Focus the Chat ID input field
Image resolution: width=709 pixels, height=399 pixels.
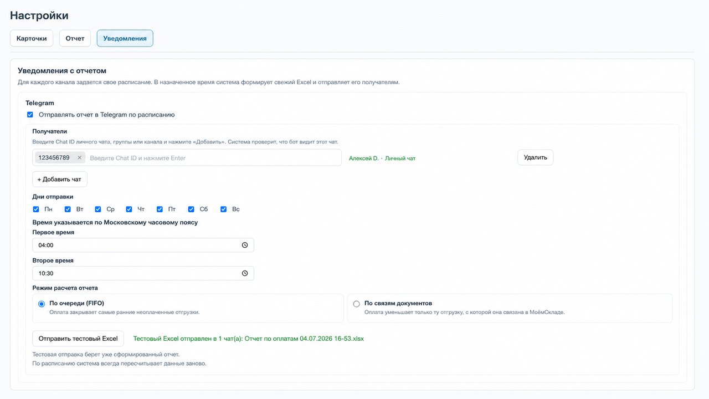[x=214, y=158]
